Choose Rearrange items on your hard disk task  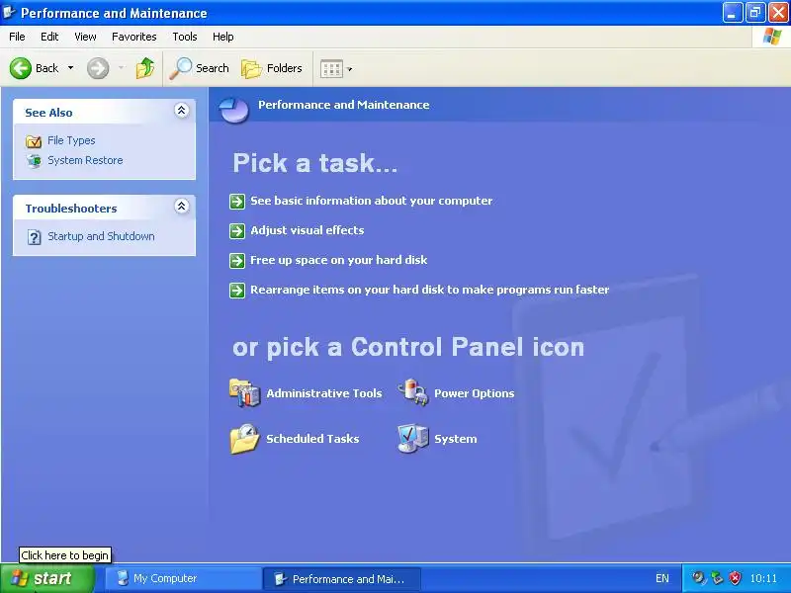pos(430,290)
